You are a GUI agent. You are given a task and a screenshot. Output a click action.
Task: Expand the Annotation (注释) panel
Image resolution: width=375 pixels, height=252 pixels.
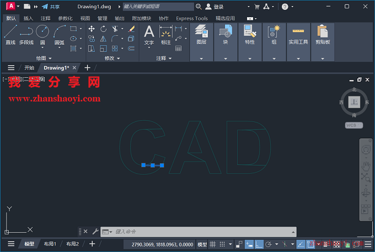point(164,58)
